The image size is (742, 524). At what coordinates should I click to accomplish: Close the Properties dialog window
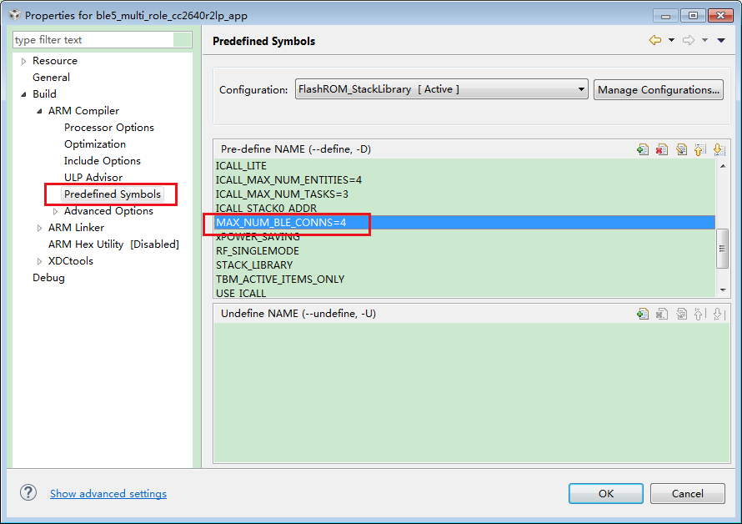pyautogui.click(x=720, y=16)
